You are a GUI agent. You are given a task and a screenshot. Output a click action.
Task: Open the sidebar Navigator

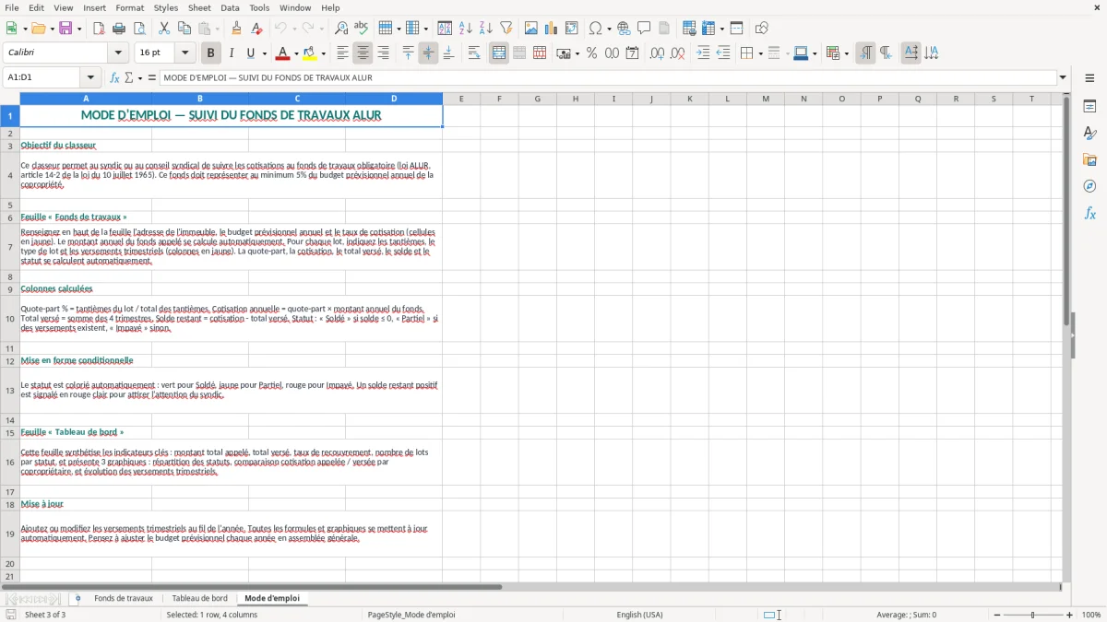(1089, 186)
